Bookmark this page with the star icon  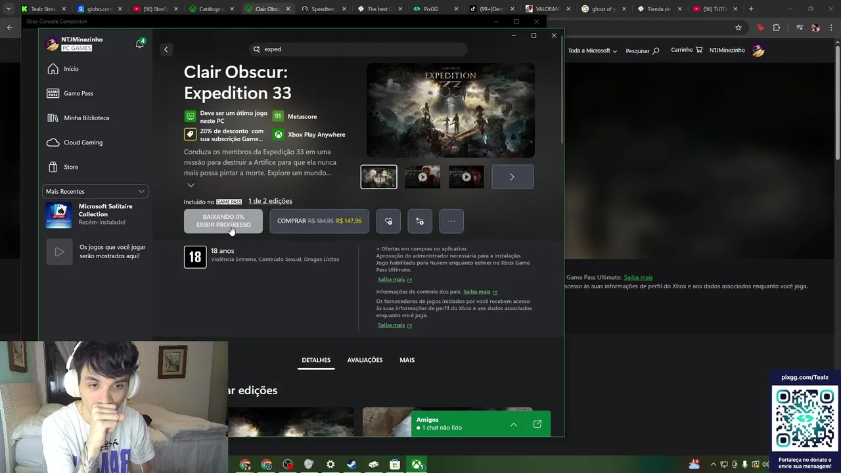click(739, 28)
